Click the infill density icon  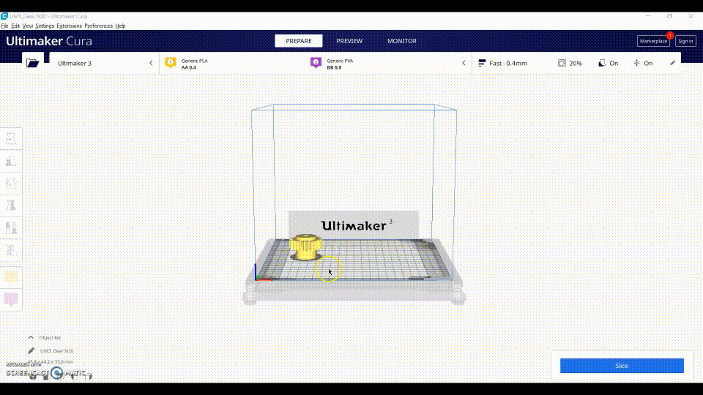pos(562,63)
